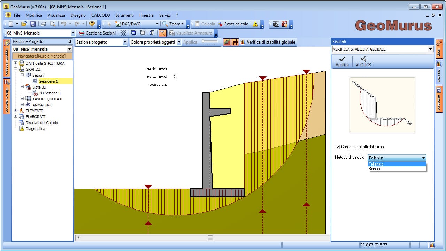Click the pan view icon
The image size is (446, 251).
pos(152,33)
